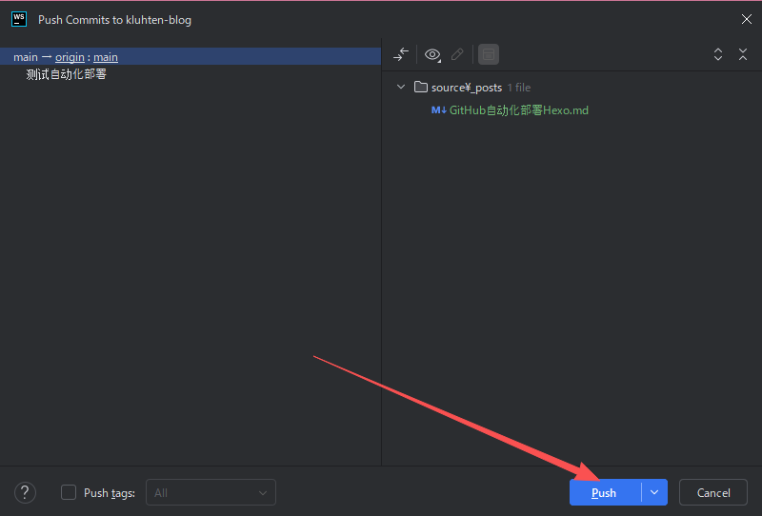The image size is (762, 516).
Task: Click the Markdown file type icon
Action: click(438, 110)
